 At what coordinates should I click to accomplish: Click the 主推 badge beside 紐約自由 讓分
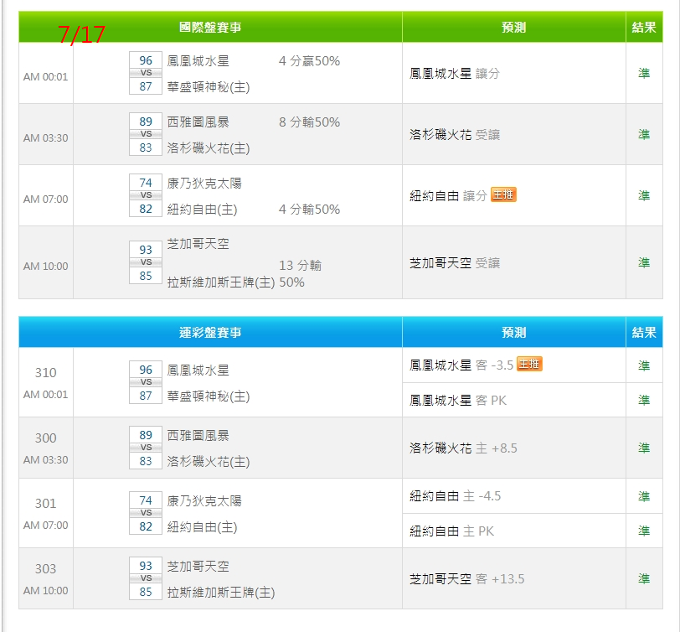[x=503, y=194]
